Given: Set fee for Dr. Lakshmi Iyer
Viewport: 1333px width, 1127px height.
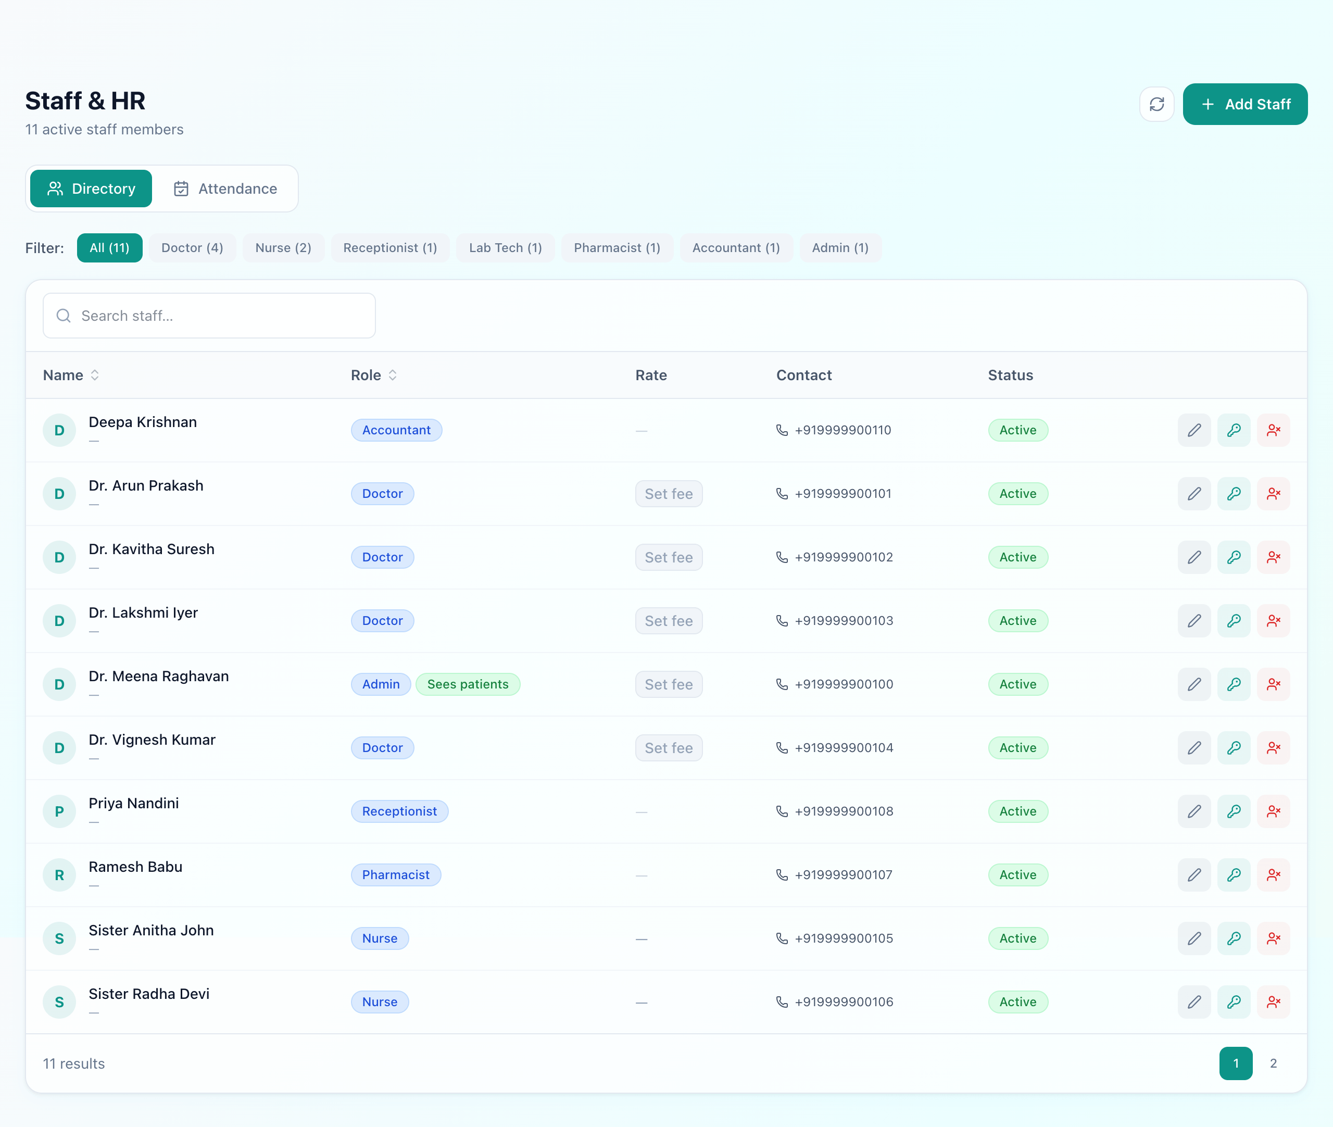Looking at the screenshot, I should coord(668,621).
